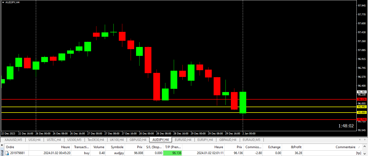Close the terminal panel with X
368x156 pixels.
point(2,145)
